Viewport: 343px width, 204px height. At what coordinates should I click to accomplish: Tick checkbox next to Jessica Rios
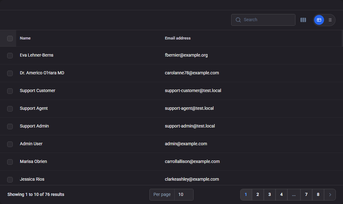pos(10,180)
